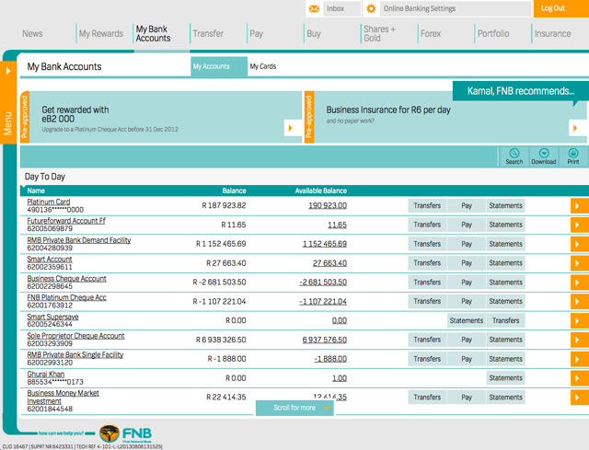Click the Search magnifier icon

click(514, 154)
